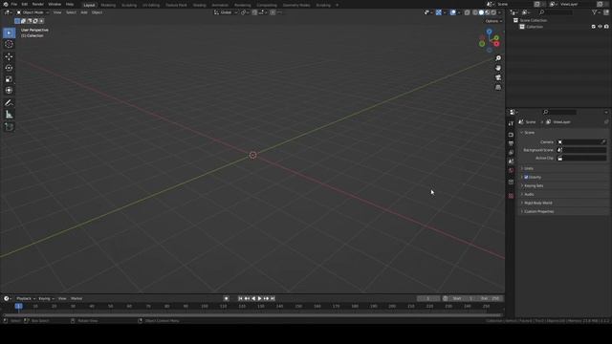Open the timeline Keying dropdown

(46, 299)
